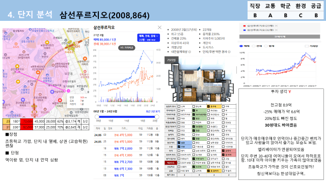Click the VS 가격비교 pill button
The height and width of the screenshot is (183, 326).
pos(127,48)
